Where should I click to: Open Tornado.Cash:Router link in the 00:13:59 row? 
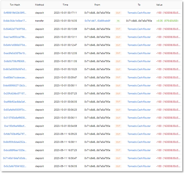pyautogui.click(x=139, y=29)
